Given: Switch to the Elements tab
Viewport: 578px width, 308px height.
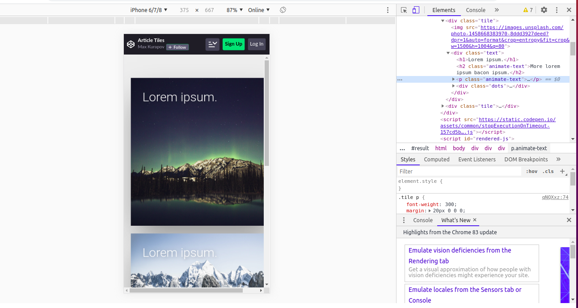Looking at the screenshot, I should [x=444, y=10].
